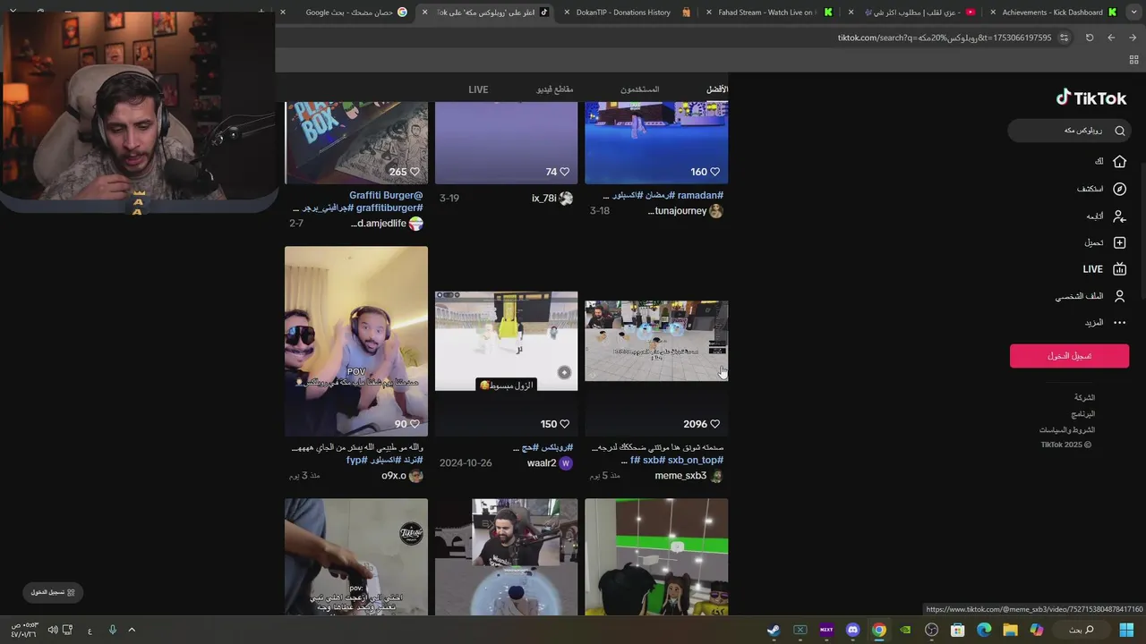This screenshot has width=1146, height=644.
Task: Open the More three-dots icon
Action: coord(1119,323)
